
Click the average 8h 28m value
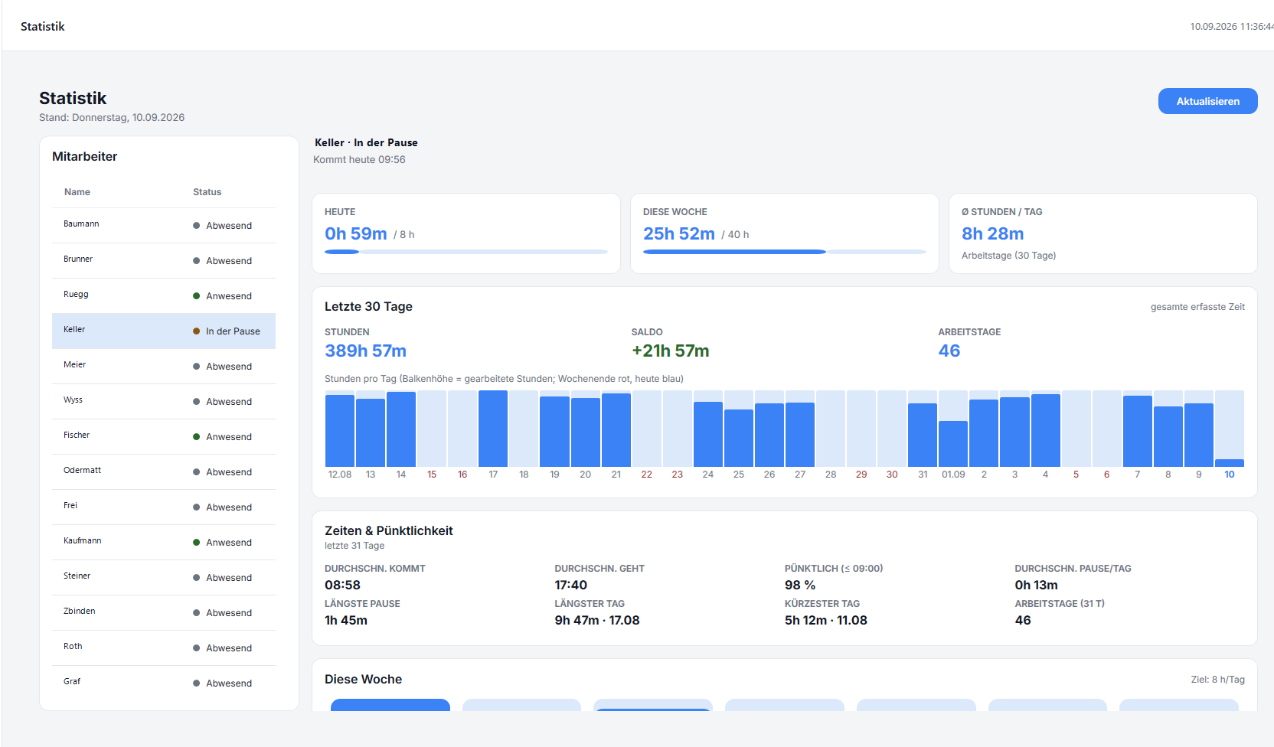click(993, 233)
